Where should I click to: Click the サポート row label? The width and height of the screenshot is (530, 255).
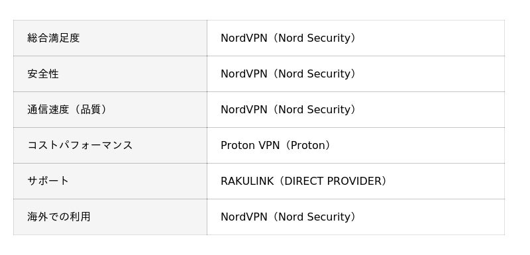click(48, 181)
